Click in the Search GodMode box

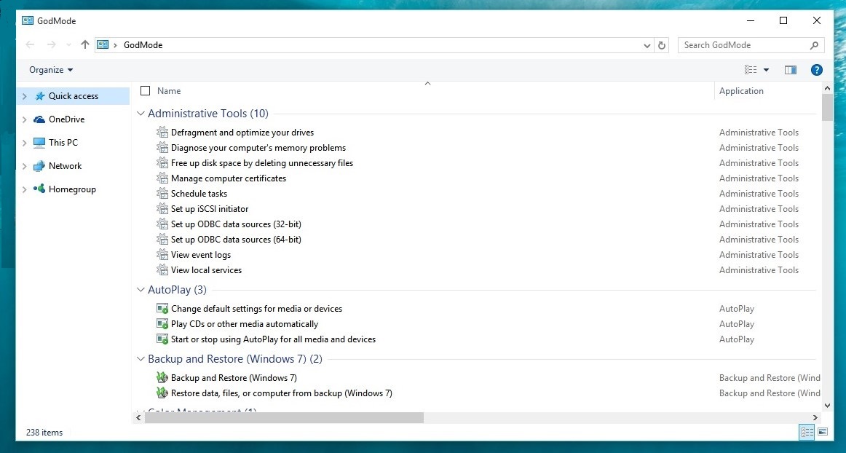pyautogui.click(x=751, y=45)
